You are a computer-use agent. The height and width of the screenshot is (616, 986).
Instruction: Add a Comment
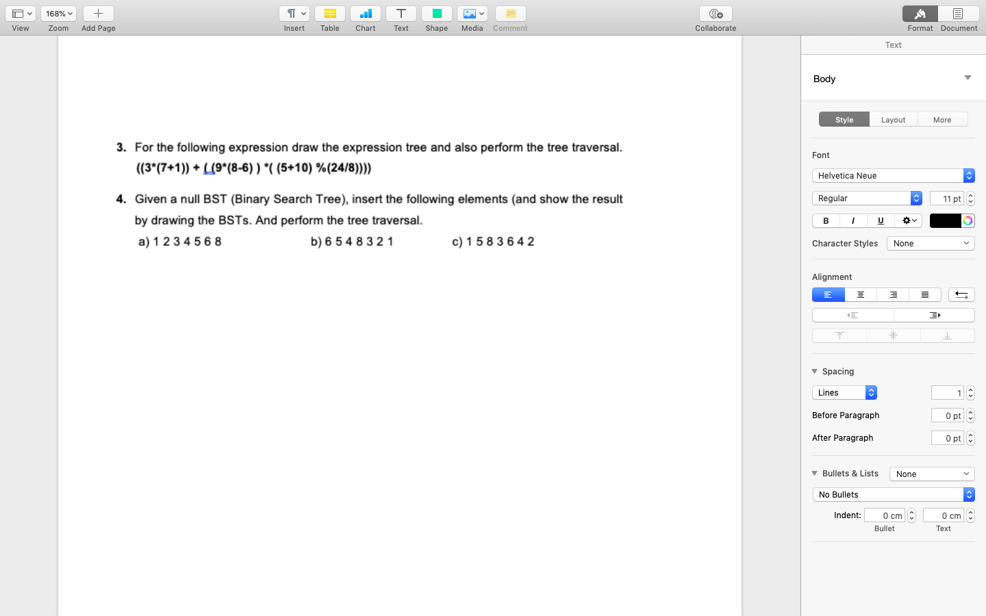coord(509,14)
